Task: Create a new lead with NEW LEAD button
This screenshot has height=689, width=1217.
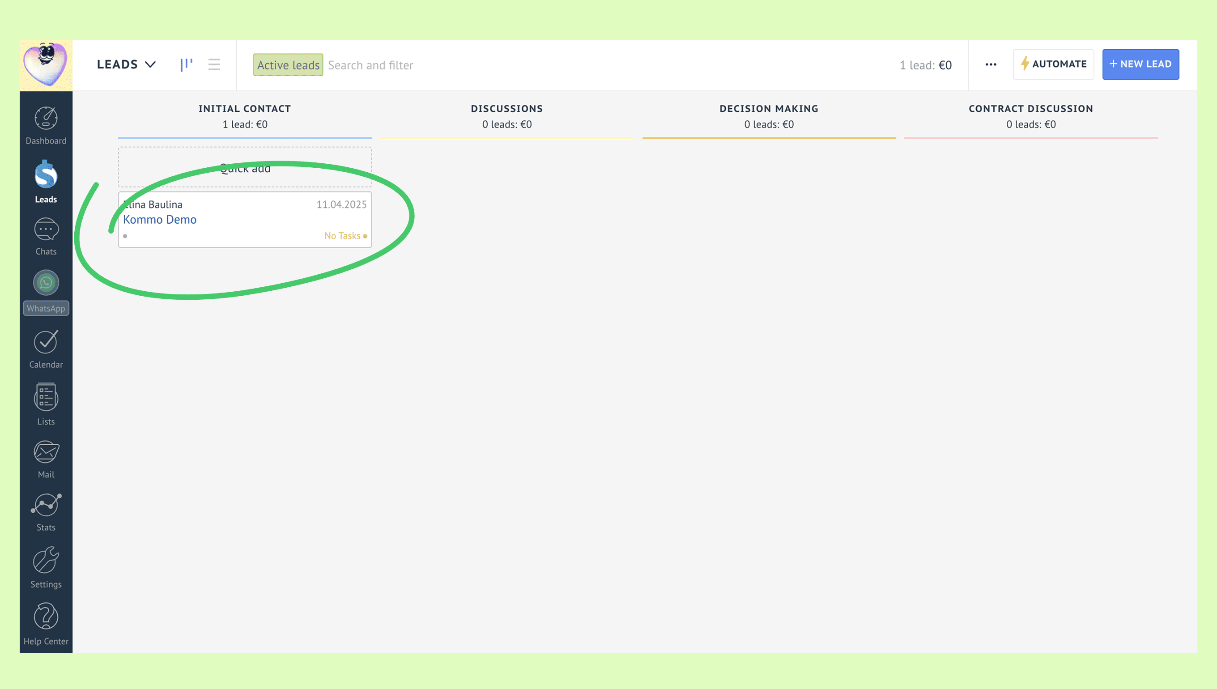Action: pyautogui.click(x=1140, y=64)
